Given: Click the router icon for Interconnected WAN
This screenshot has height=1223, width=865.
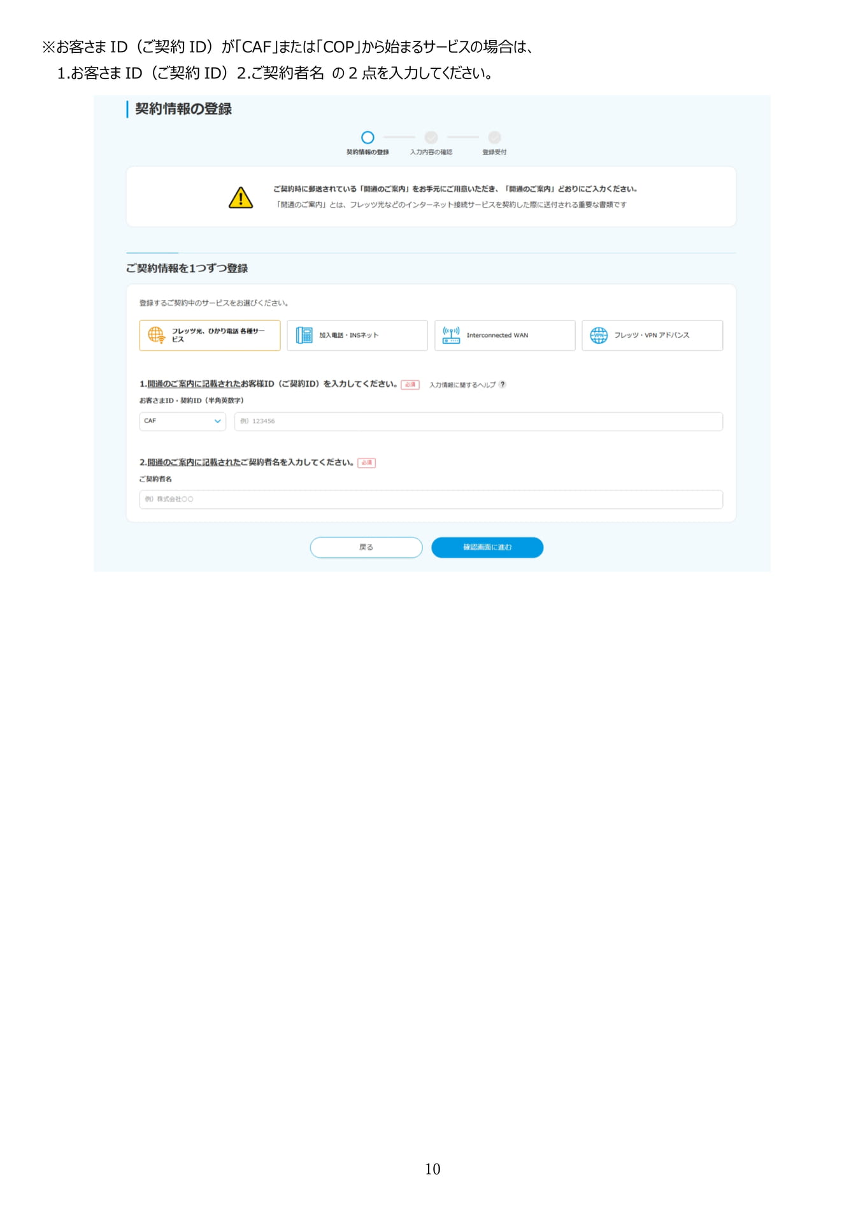Looking at the screenshot, I should point(451,335).
